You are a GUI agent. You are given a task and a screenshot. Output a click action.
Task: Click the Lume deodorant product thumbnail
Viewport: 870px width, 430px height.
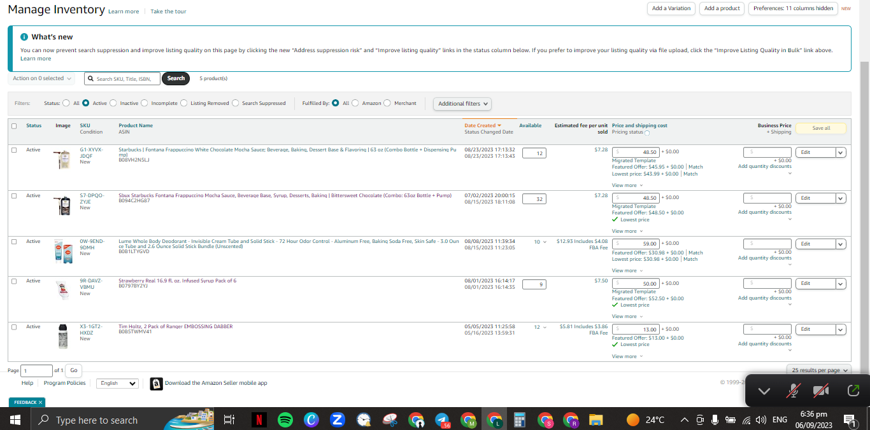63,251
